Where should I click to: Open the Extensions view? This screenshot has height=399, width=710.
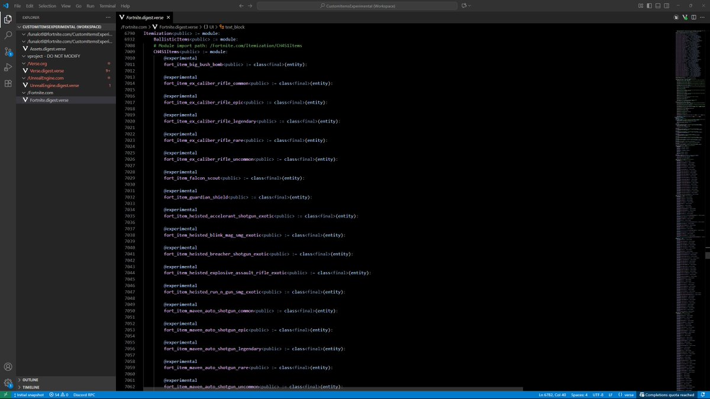[8, 83]
